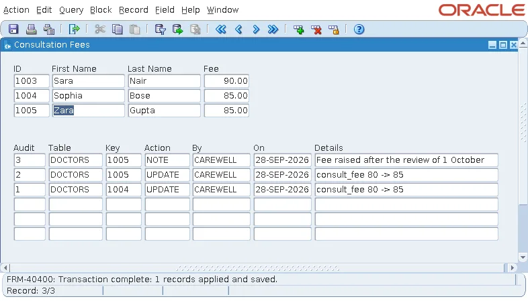Click Details 'Fee raised after the review'
Screen dimensions: 528x301
coord(406,160)
